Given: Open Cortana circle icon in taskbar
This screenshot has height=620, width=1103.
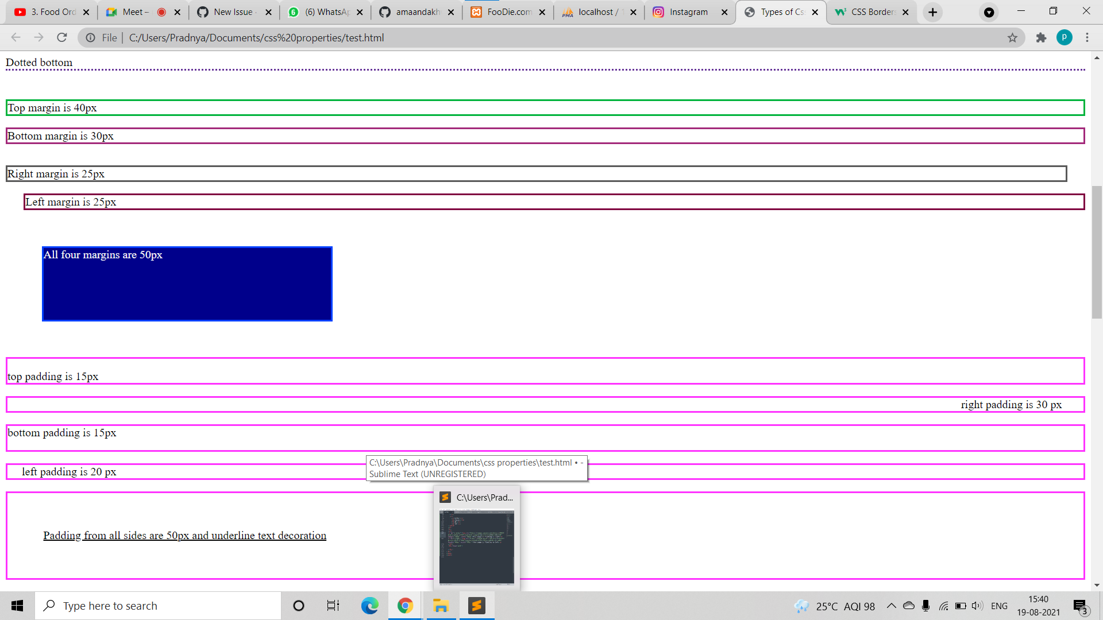Looking at the screenshot, I should pos(298,606).
